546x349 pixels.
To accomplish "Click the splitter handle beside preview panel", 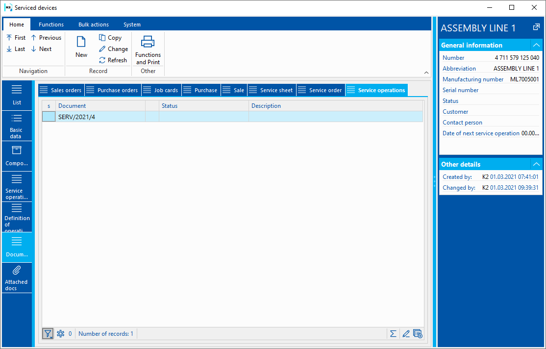I will 435,182.
